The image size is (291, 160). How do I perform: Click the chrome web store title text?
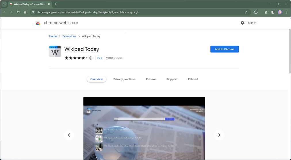61,23
